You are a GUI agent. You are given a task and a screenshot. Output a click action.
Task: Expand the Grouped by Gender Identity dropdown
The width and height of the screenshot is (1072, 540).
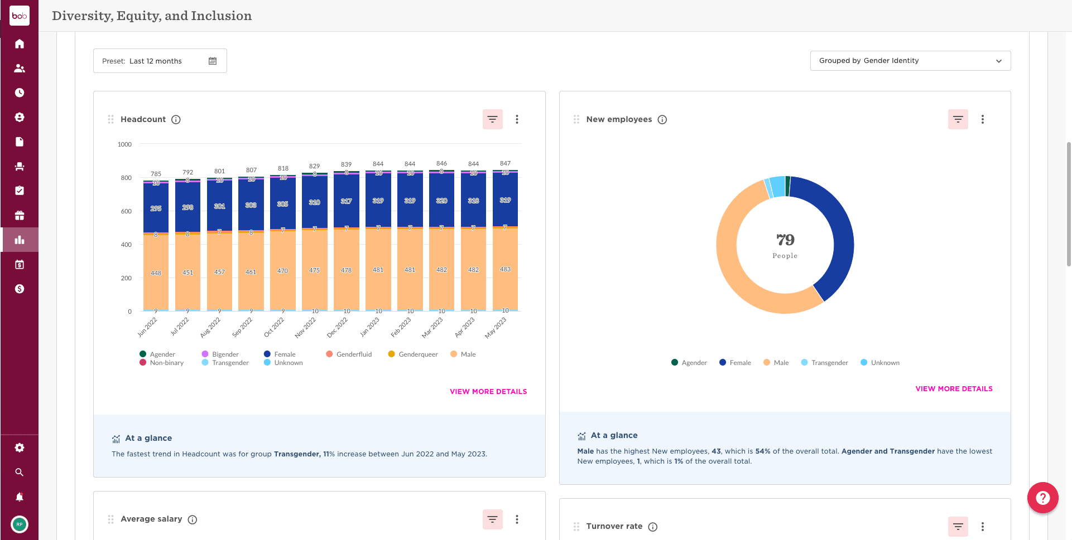pyautogui.click(x=910, y=61)
